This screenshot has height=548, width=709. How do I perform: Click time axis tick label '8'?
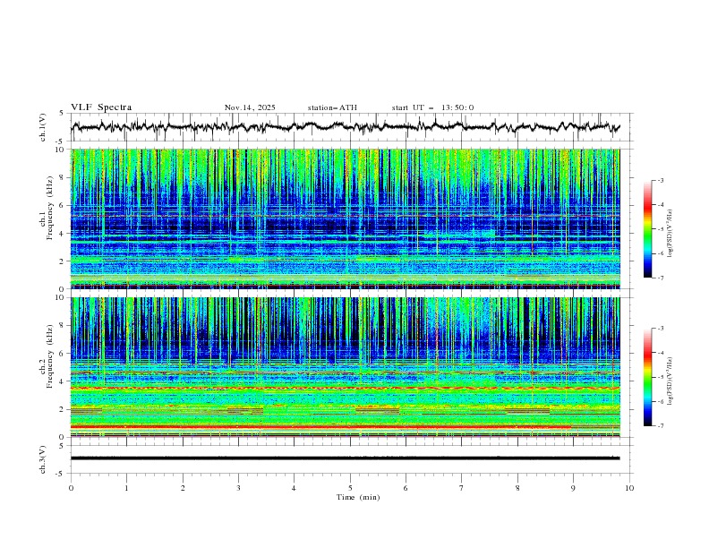[517, 488]
